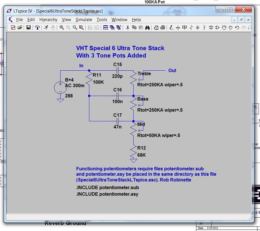The image size is (260, 231).
Task: Select the R11 resistor label
Action: (x=97, y=75)
